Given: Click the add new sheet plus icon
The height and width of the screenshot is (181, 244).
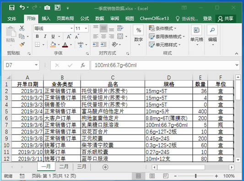Looking at the screenshot, I should [x=105, y=167].
